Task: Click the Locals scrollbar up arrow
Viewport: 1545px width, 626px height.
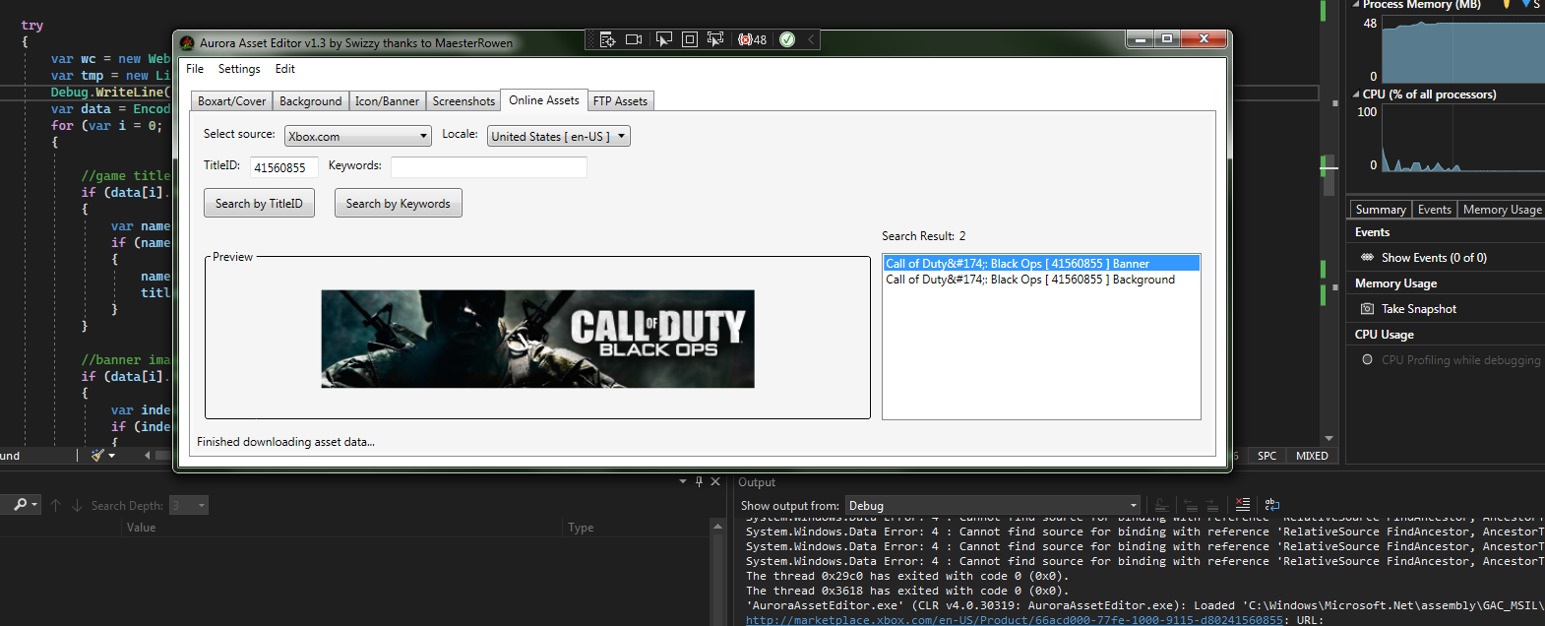Action: [718, 529]
